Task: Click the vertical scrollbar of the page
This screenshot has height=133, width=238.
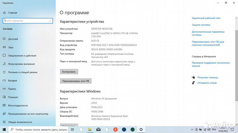Action: (x=236, y=65)
